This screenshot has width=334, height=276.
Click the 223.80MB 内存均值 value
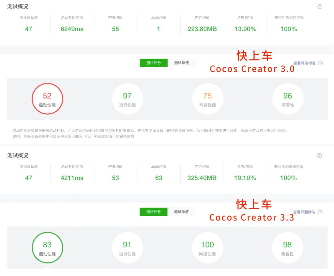(x=202, y=29)
